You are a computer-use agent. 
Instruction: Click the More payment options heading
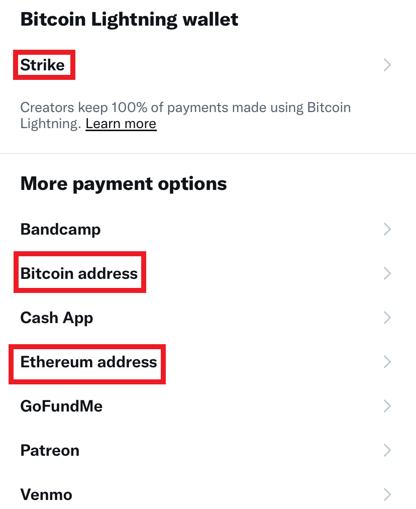(x=123, y=183)
